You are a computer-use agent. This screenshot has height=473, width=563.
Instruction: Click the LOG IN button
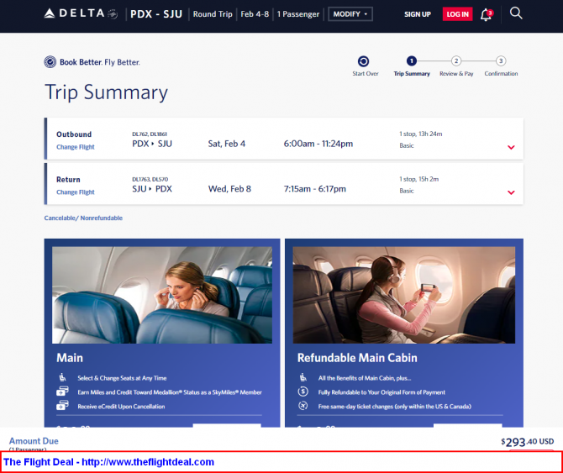tap(457, 14)
